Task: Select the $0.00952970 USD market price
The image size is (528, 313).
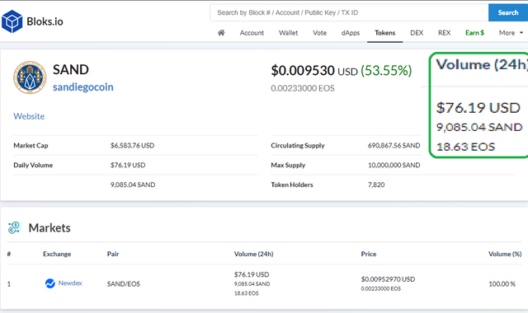Action: pos(388,279)
